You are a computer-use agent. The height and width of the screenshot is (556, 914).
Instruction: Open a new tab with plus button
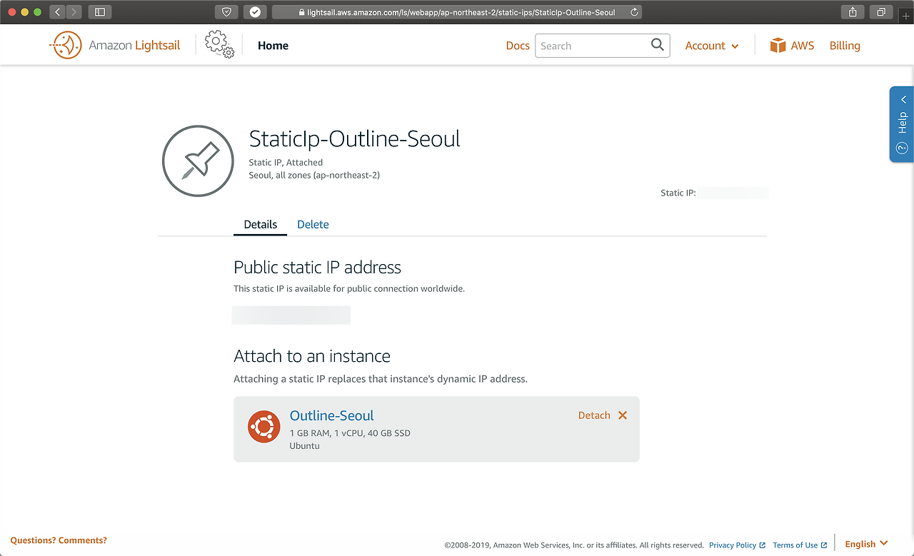(x=907, y=16)
